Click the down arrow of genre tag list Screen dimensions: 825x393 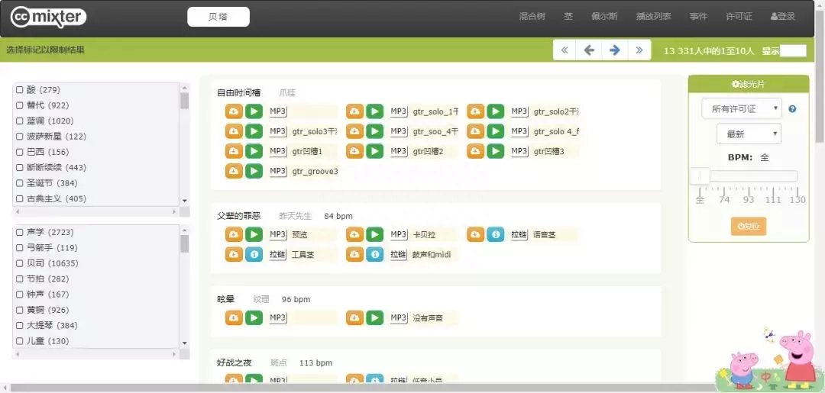pyautogui.click(x=184, y=200)
